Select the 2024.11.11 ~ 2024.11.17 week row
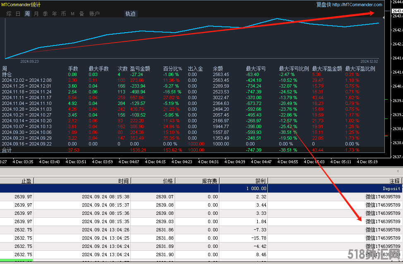 point(26,98)
